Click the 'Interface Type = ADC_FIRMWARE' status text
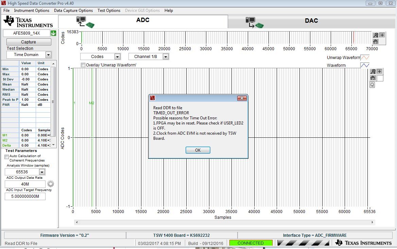This screenshot has height=249, width=397. (315, 235)
